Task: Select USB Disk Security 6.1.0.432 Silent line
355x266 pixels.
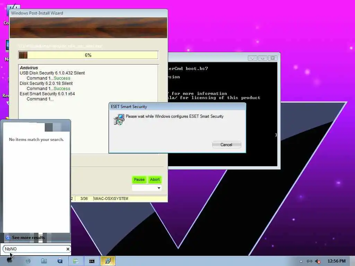Action: tap(52, 73)
